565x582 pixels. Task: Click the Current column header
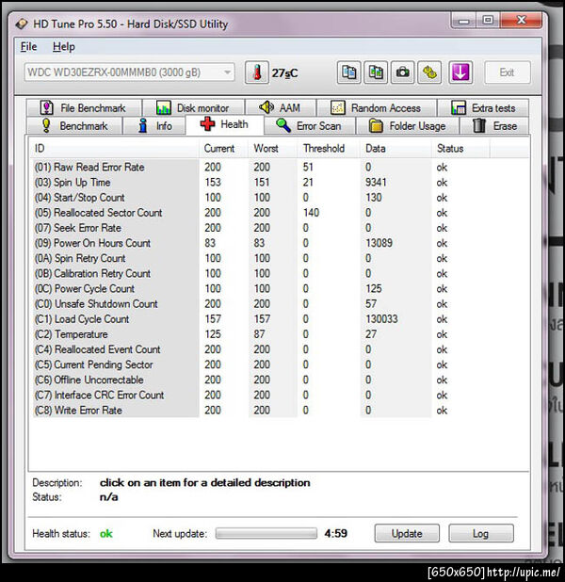tap(224, 149)
